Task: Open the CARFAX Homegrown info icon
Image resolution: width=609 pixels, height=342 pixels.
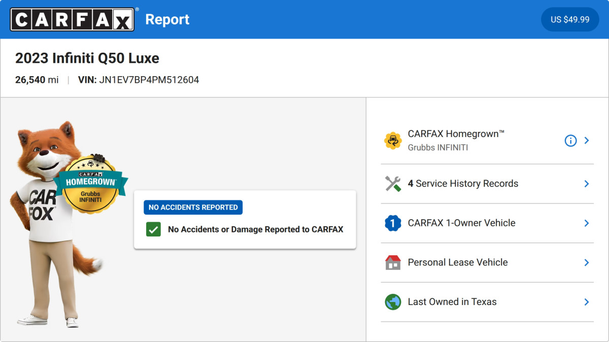Action: coord(570,141)
